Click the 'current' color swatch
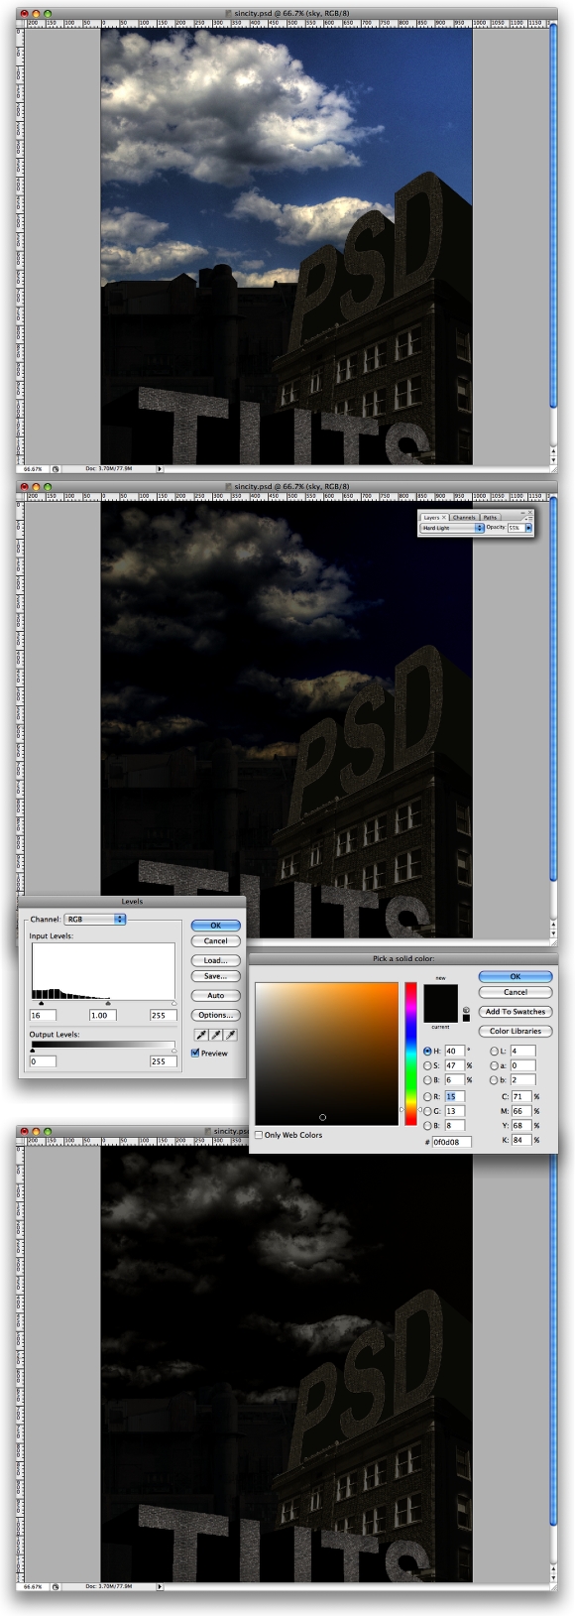 (x=440, y=1014)
